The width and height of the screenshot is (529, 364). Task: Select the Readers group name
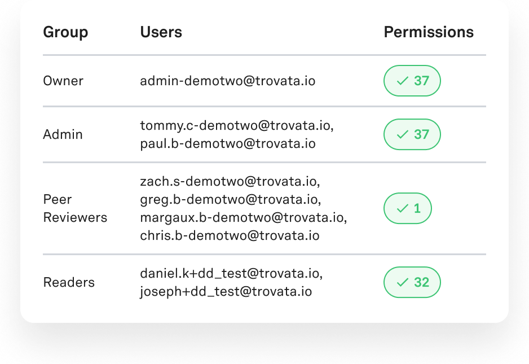click(69, 282)
